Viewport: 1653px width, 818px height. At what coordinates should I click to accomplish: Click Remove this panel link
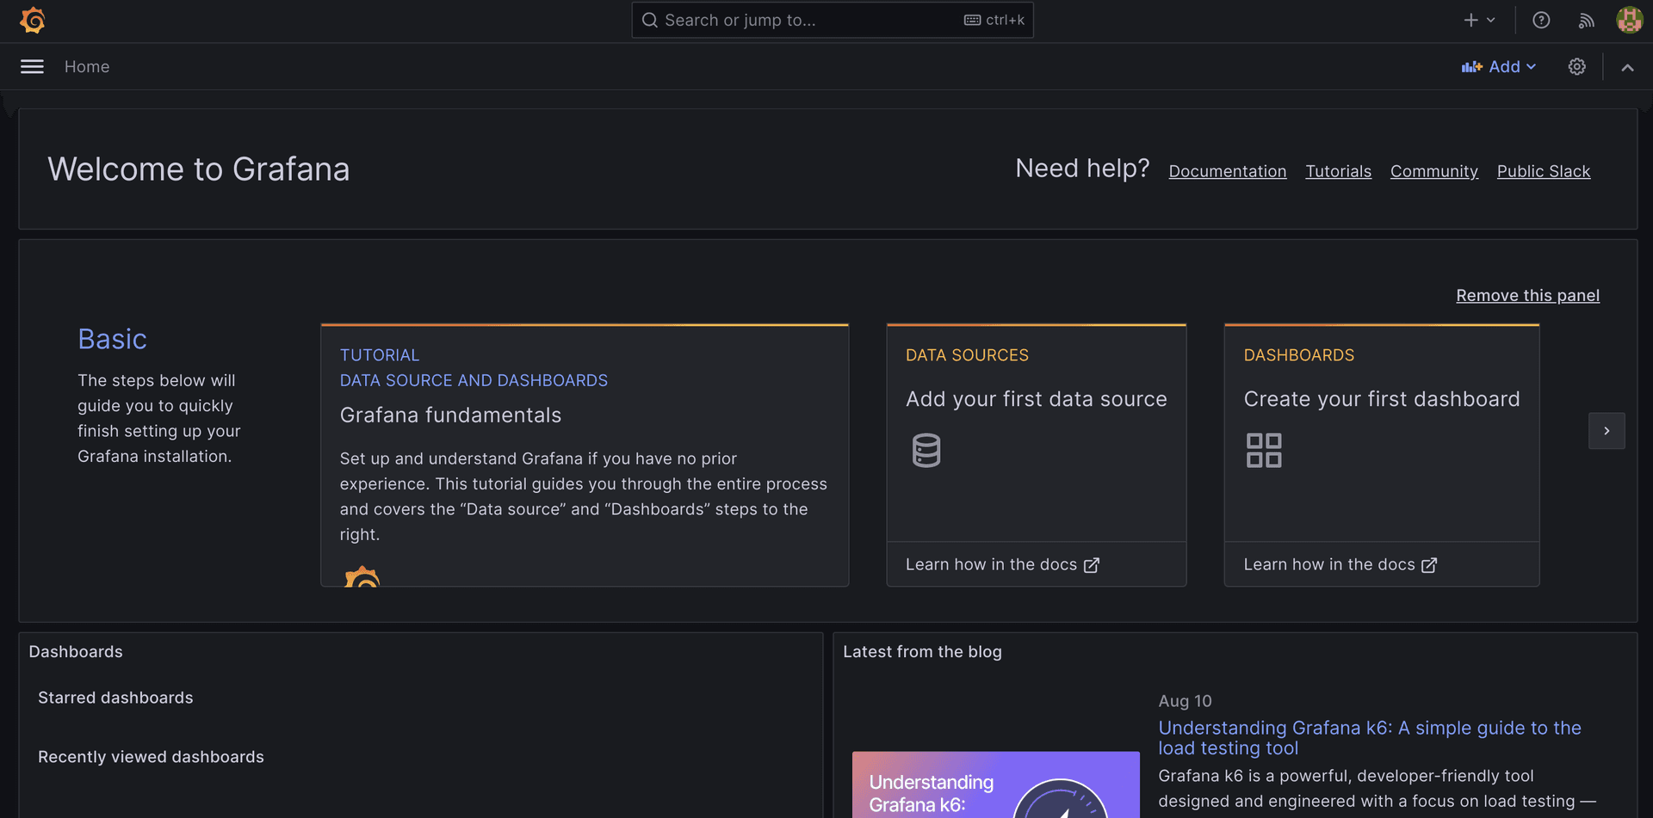(x=1527, y=296)
